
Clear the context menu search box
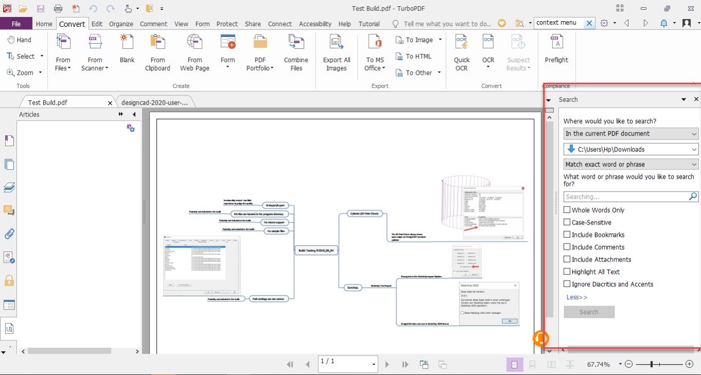point(589,23)
